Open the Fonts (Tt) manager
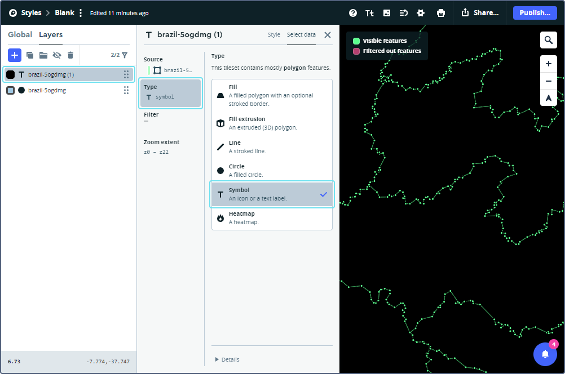565x374 pixels. point(369,13)
